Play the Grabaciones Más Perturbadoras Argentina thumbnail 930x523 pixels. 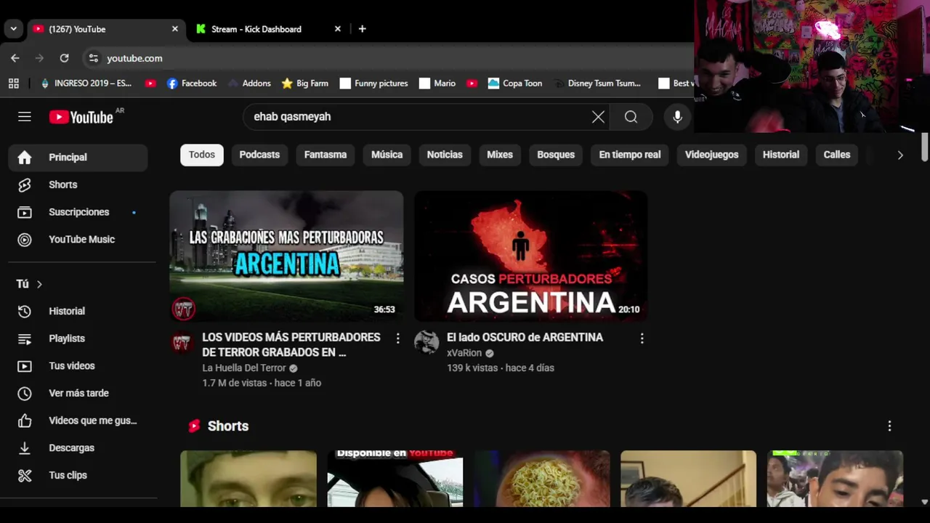pos(286,256)
